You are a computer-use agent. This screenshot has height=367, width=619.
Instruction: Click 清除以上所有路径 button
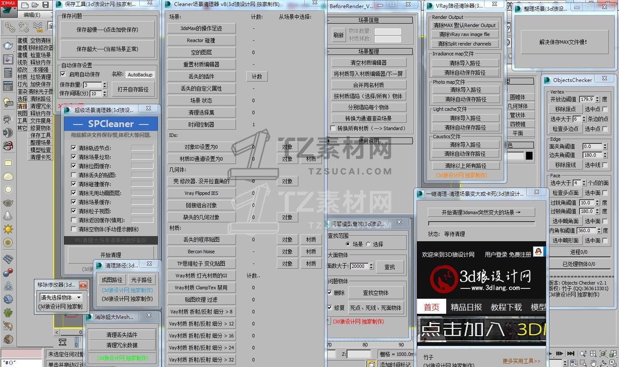point(466,166)
